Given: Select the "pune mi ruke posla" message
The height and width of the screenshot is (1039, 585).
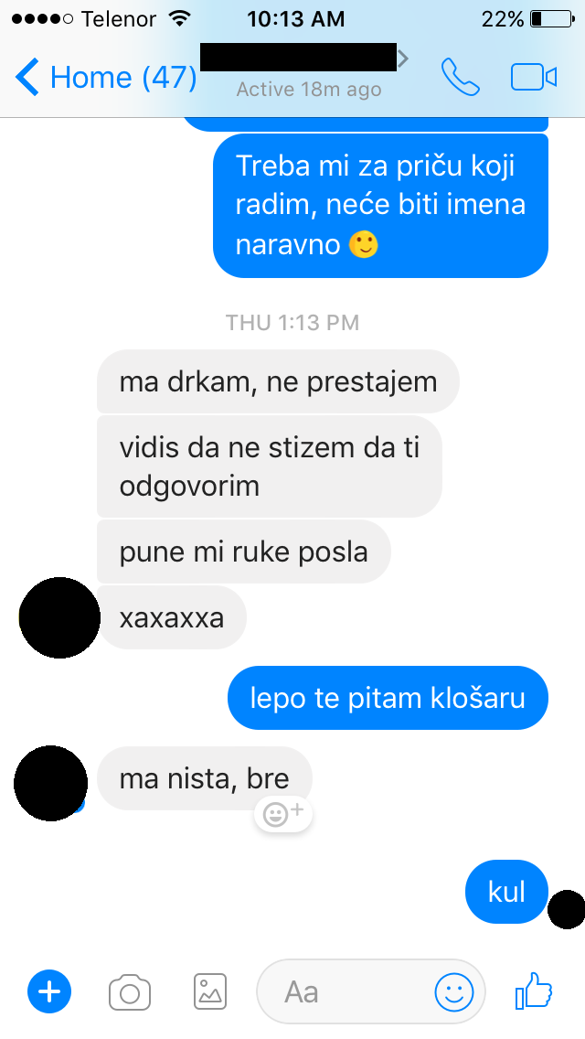Looking at the screenshot, I should (x=244, y=552).
